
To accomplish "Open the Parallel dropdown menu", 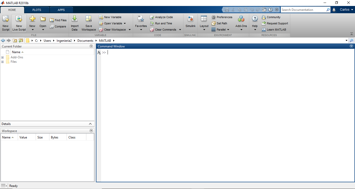I will coord(220,30).
